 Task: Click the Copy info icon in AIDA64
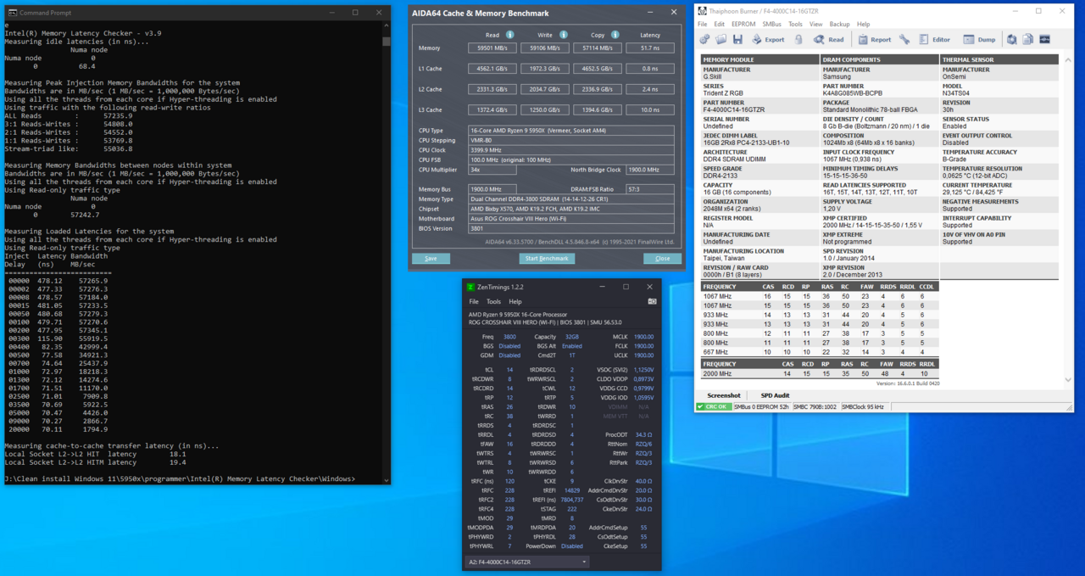615,35
